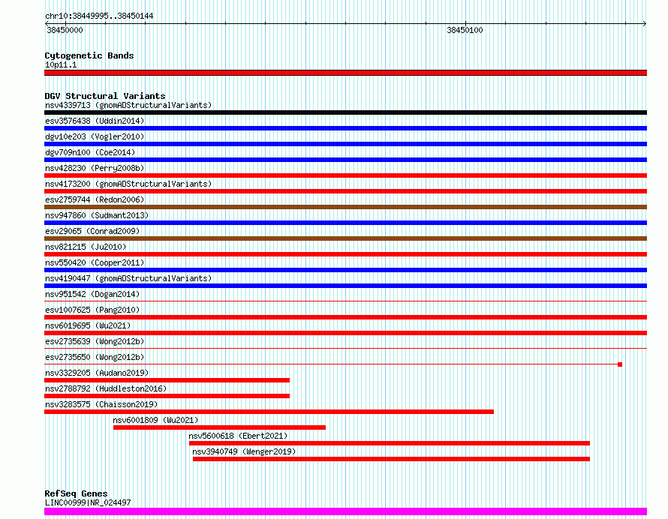Click the nsv4339713 gnomADStructuralVariants label
This screenshot has height=519, width=668.
click(128, 105)
